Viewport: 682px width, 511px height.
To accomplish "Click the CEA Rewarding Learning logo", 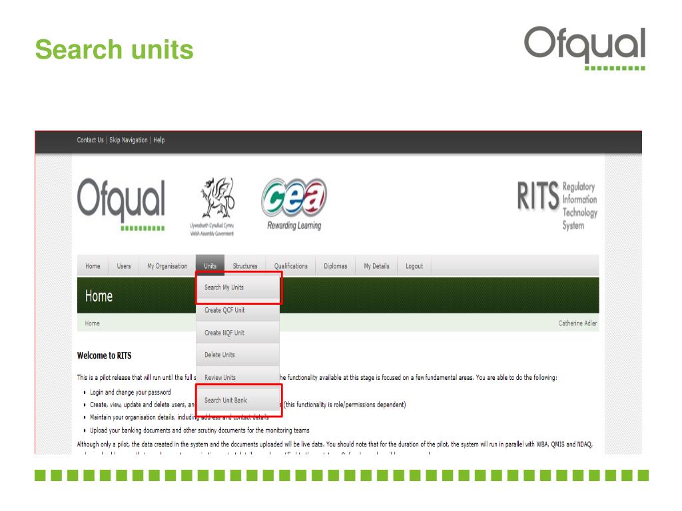I will point(294,204).
